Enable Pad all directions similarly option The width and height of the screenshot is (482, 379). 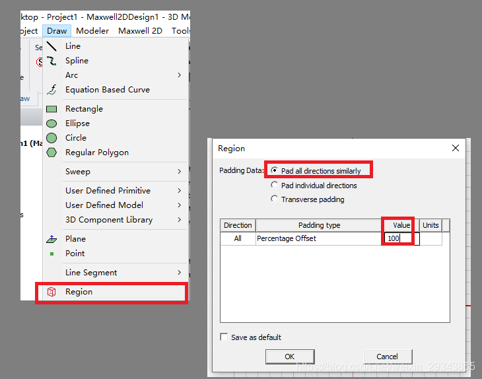[x=275, y=171]
